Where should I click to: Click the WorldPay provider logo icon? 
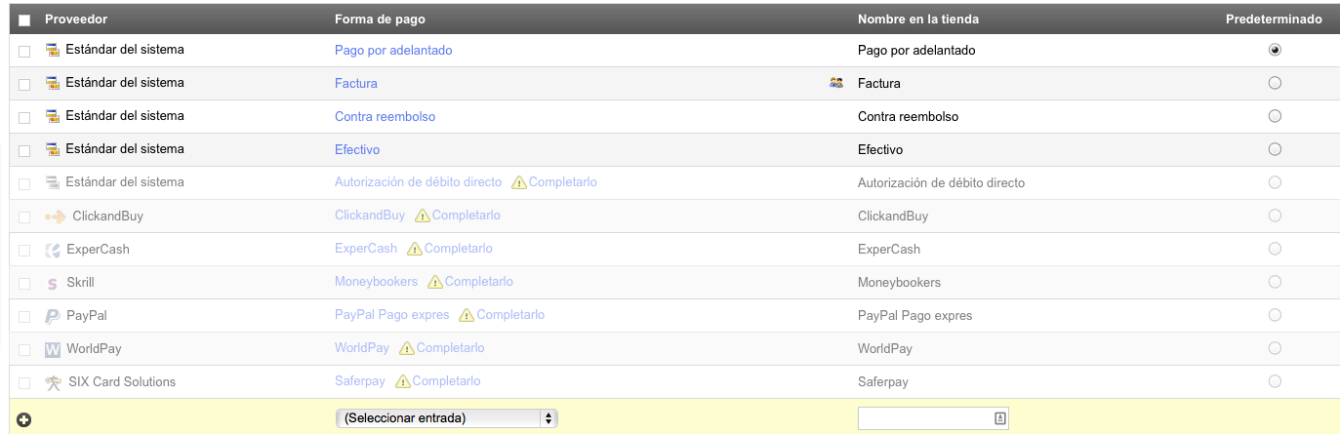pos(53,349)
